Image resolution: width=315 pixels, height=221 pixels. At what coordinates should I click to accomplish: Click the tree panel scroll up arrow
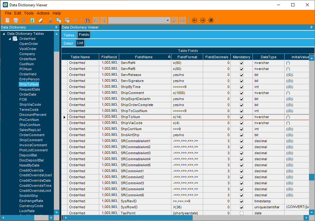click(x=56, y=34)
